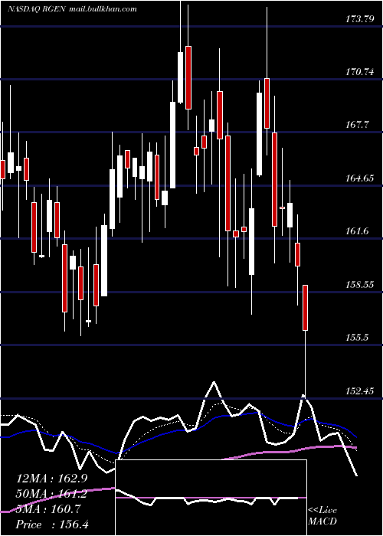Click the NASDAQ RGEN chart title text

coord(73,9)
